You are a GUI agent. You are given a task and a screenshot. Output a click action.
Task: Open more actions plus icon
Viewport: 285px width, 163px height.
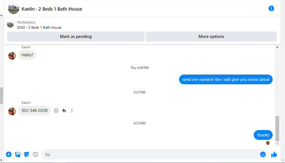pos(9,154)
